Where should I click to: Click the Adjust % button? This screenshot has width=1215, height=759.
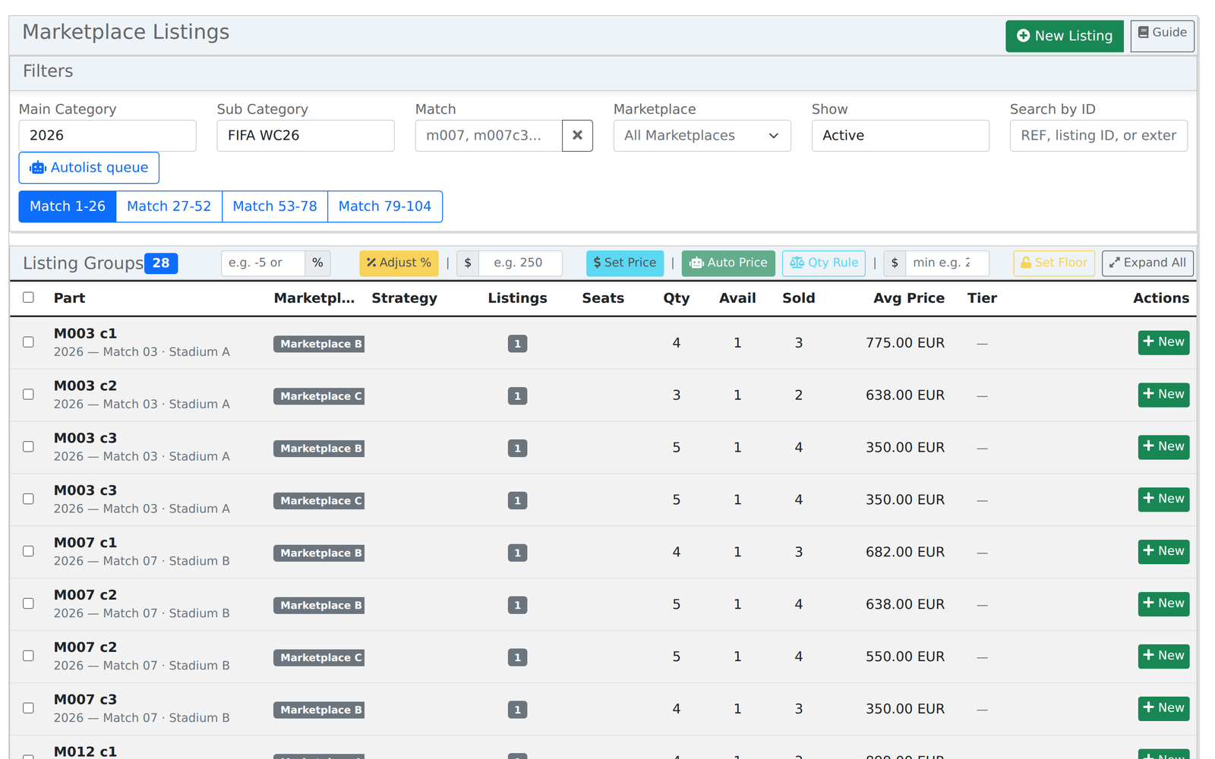click(x=399, y=263)
